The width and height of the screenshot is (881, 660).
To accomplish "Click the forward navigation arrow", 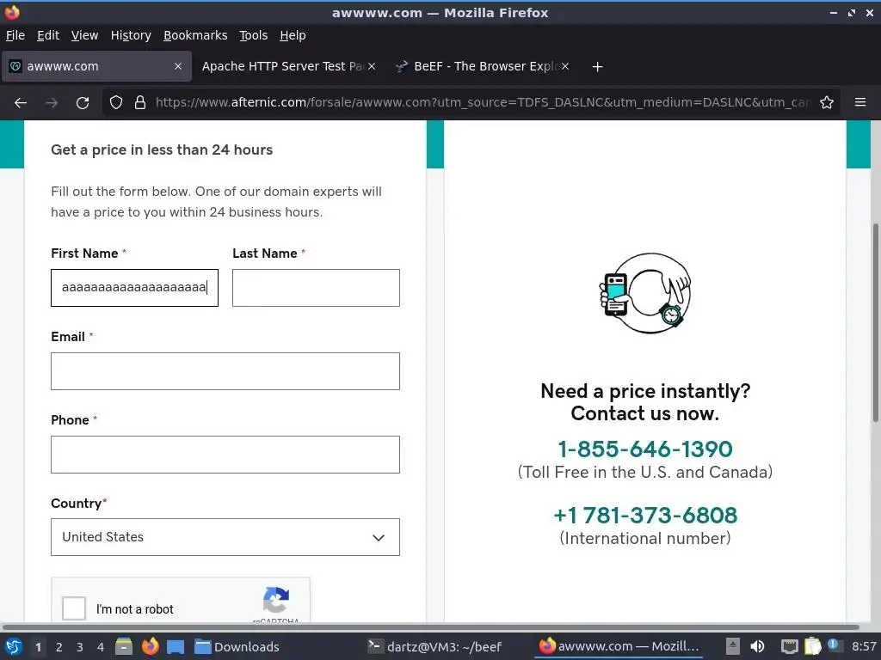I will (52, 103).
